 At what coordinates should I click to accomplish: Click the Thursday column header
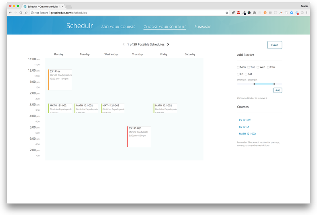pyautogui.click(x=137, y=55)
